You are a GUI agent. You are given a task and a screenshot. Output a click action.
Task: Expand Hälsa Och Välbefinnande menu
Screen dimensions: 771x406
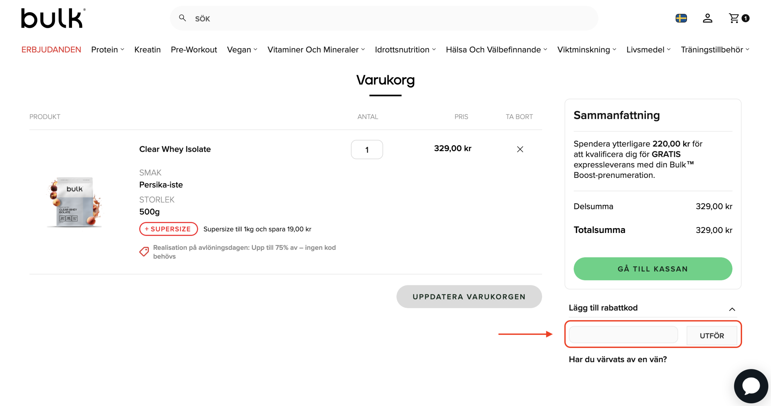pos(497,50)
